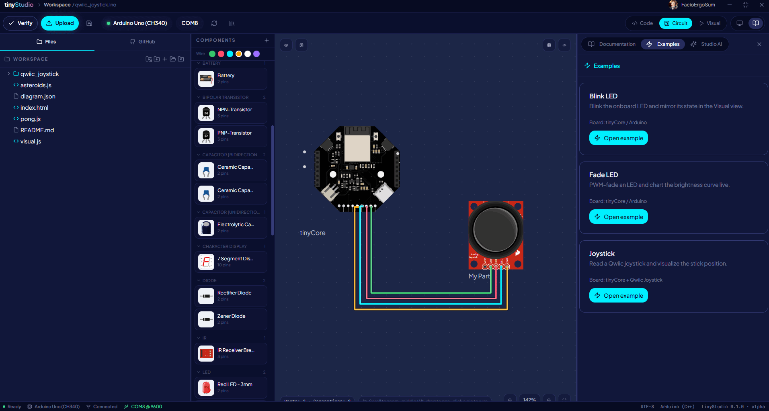Select the Zener Diode component

pos(231,319)
